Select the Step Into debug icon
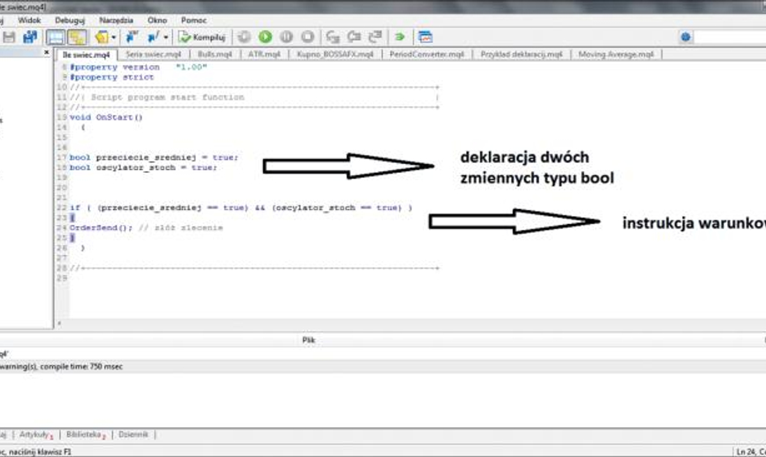 (334, 36)
